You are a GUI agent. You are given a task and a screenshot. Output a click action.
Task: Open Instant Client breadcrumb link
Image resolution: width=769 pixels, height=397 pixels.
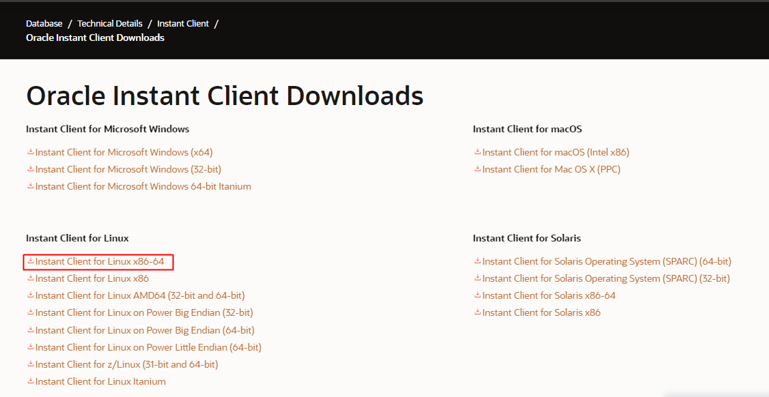coord(183,24)
